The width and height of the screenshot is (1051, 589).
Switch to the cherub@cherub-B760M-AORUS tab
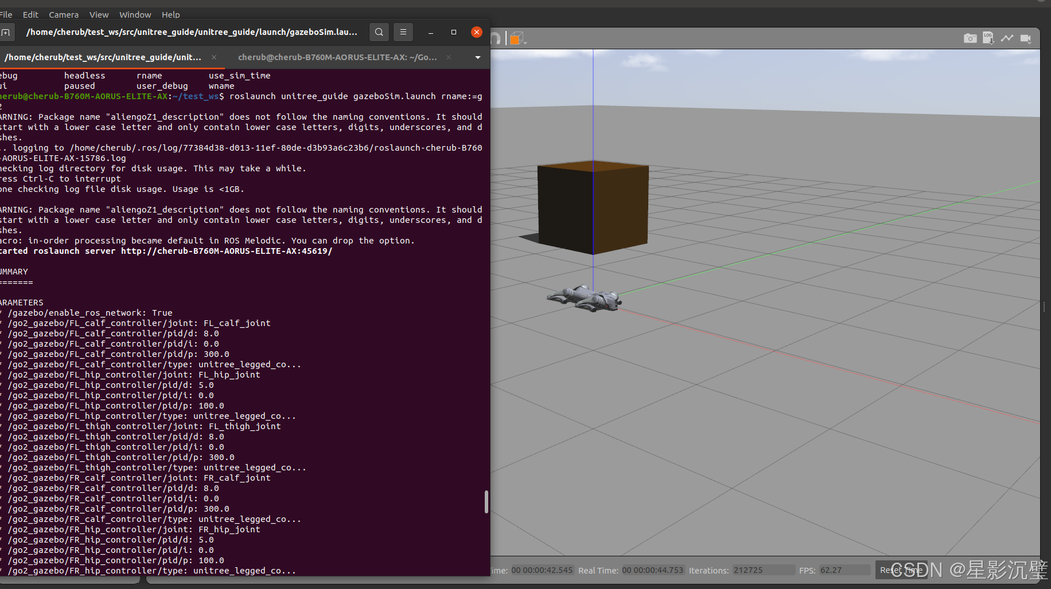coord(337,57)
